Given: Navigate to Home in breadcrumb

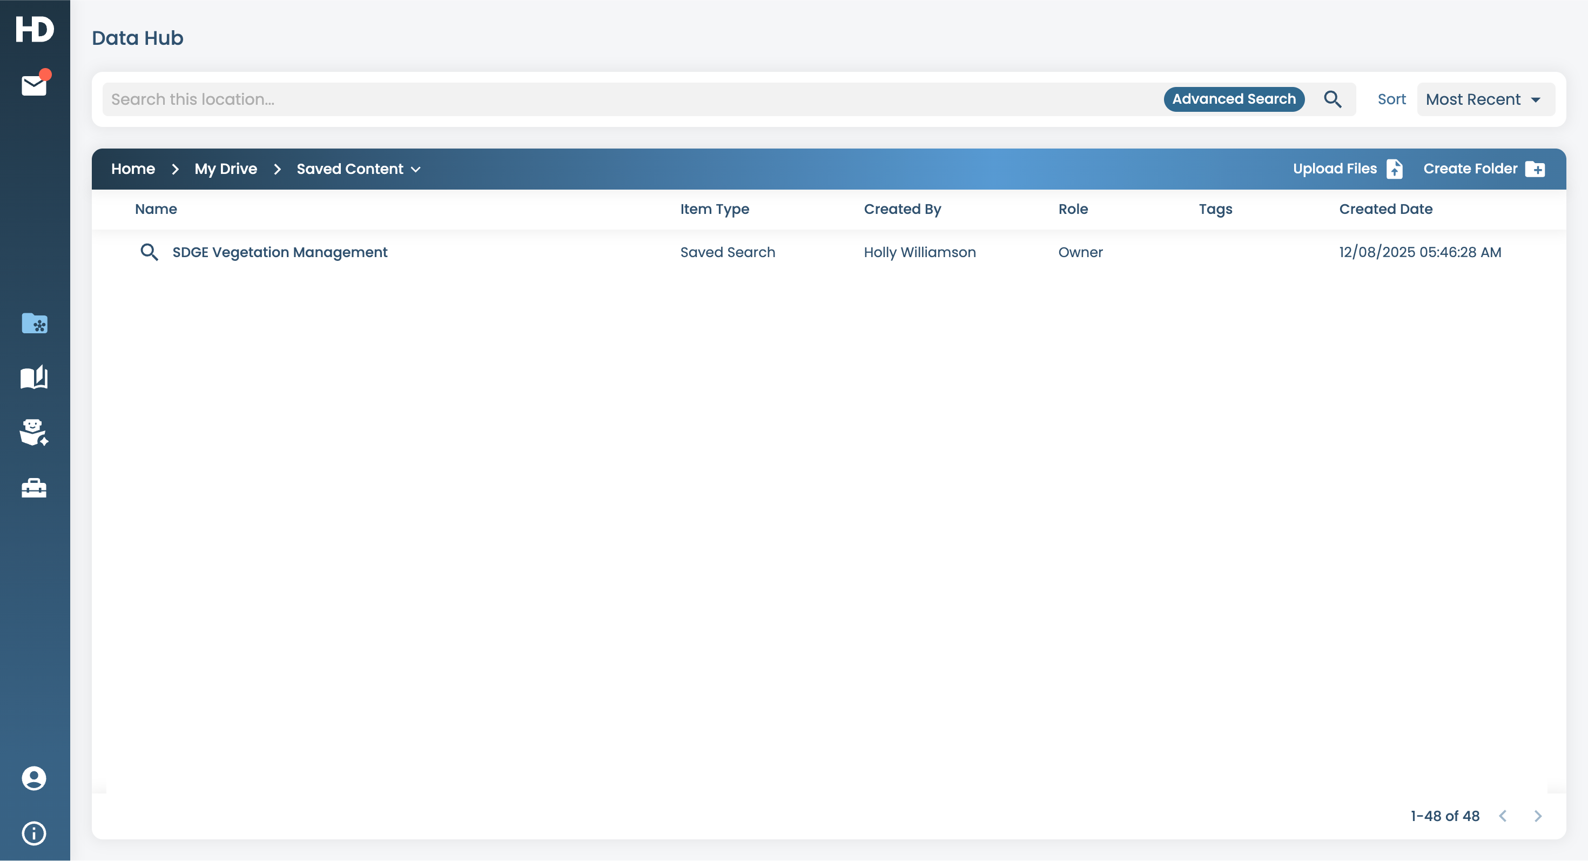Looking at the screenshot, I should (x=132, y=169).
